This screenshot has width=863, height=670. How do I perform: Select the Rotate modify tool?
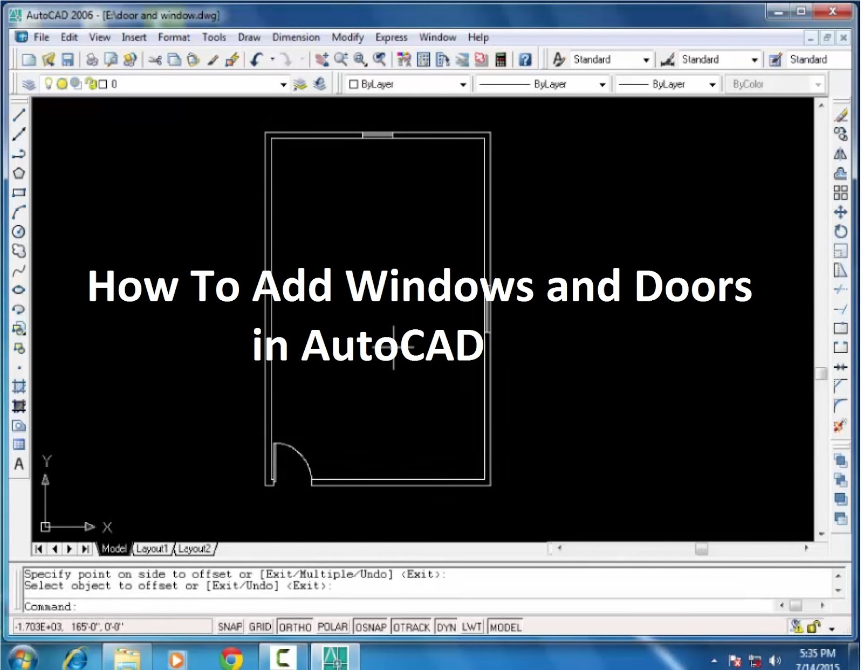[x=840, y=231]
